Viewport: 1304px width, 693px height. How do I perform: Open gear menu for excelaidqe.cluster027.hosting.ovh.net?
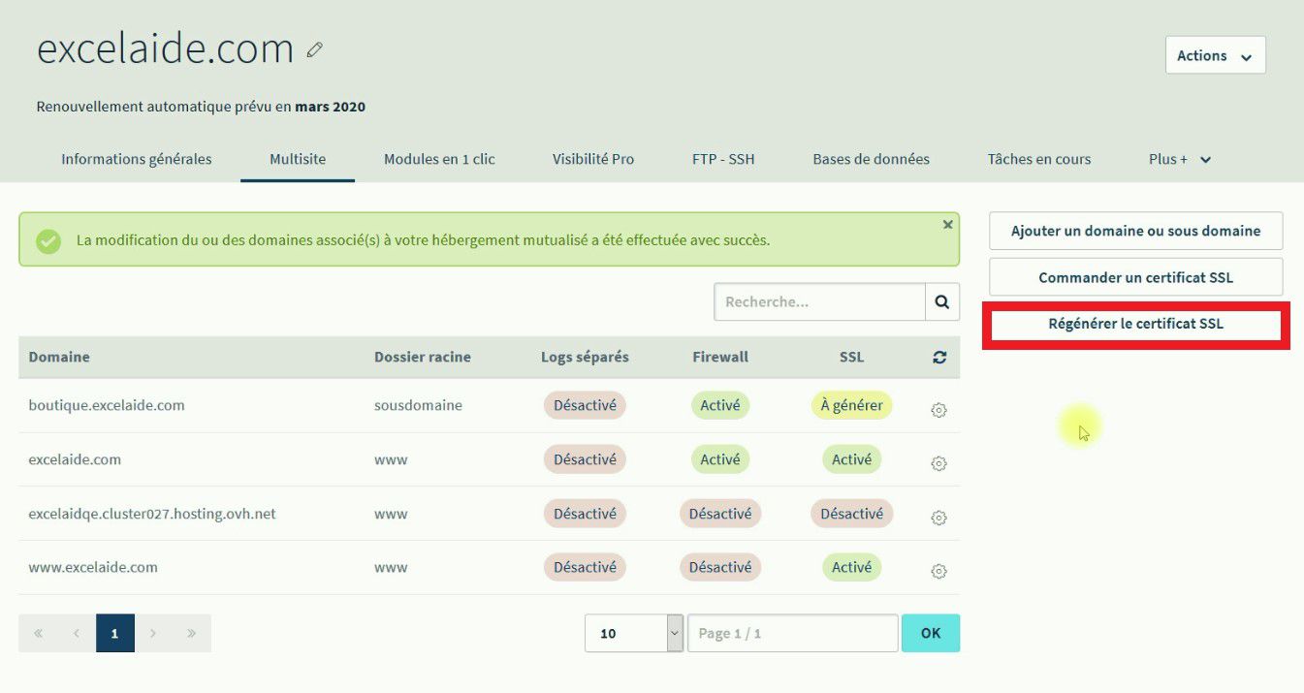pyautogui.click(x=938, y=519)
